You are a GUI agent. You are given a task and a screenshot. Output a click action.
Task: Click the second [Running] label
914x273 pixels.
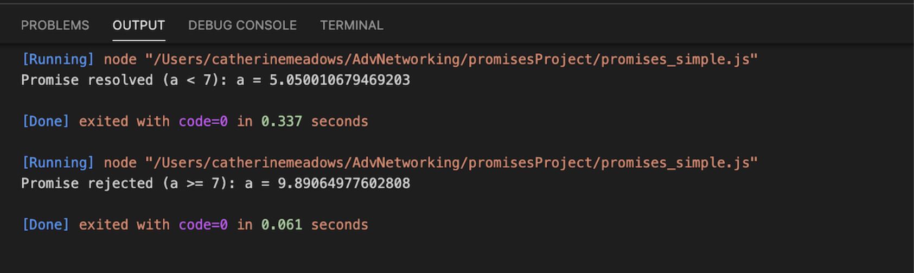pos(57,162)
